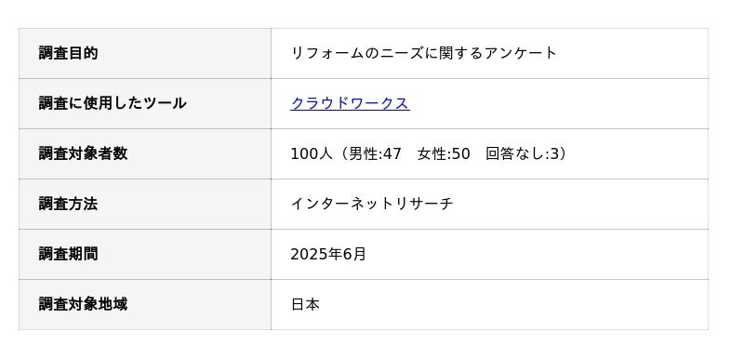Click the インターネットリサーチ value cell
Viewport: 744px width, 358px height.
pos(490,204)
